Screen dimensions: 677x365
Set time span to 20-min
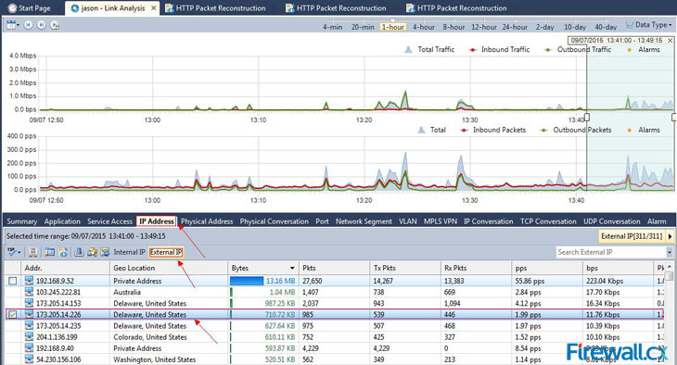click(363, 27)
